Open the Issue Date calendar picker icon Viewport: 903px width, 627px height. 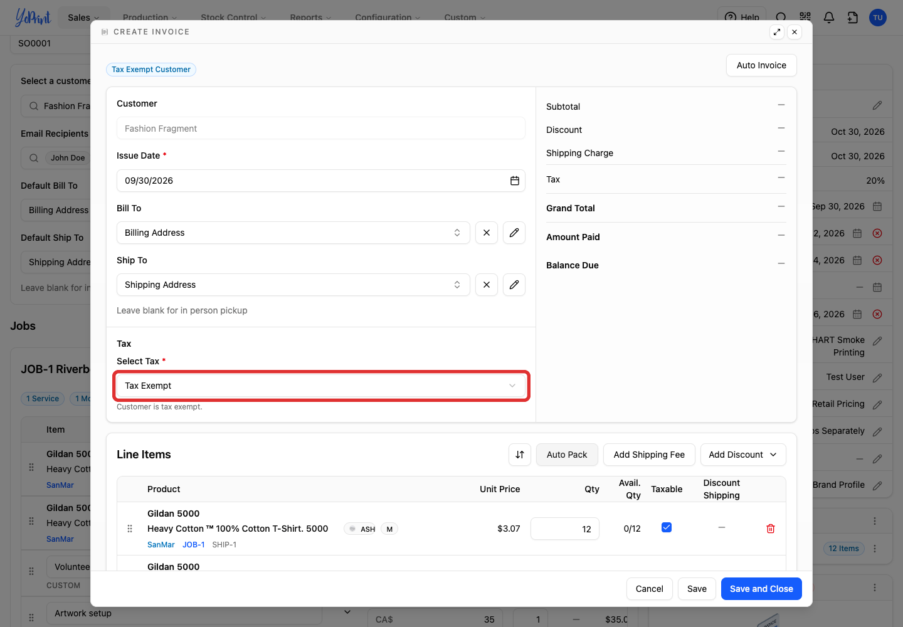pyautogui.click(x=515, y=181)
